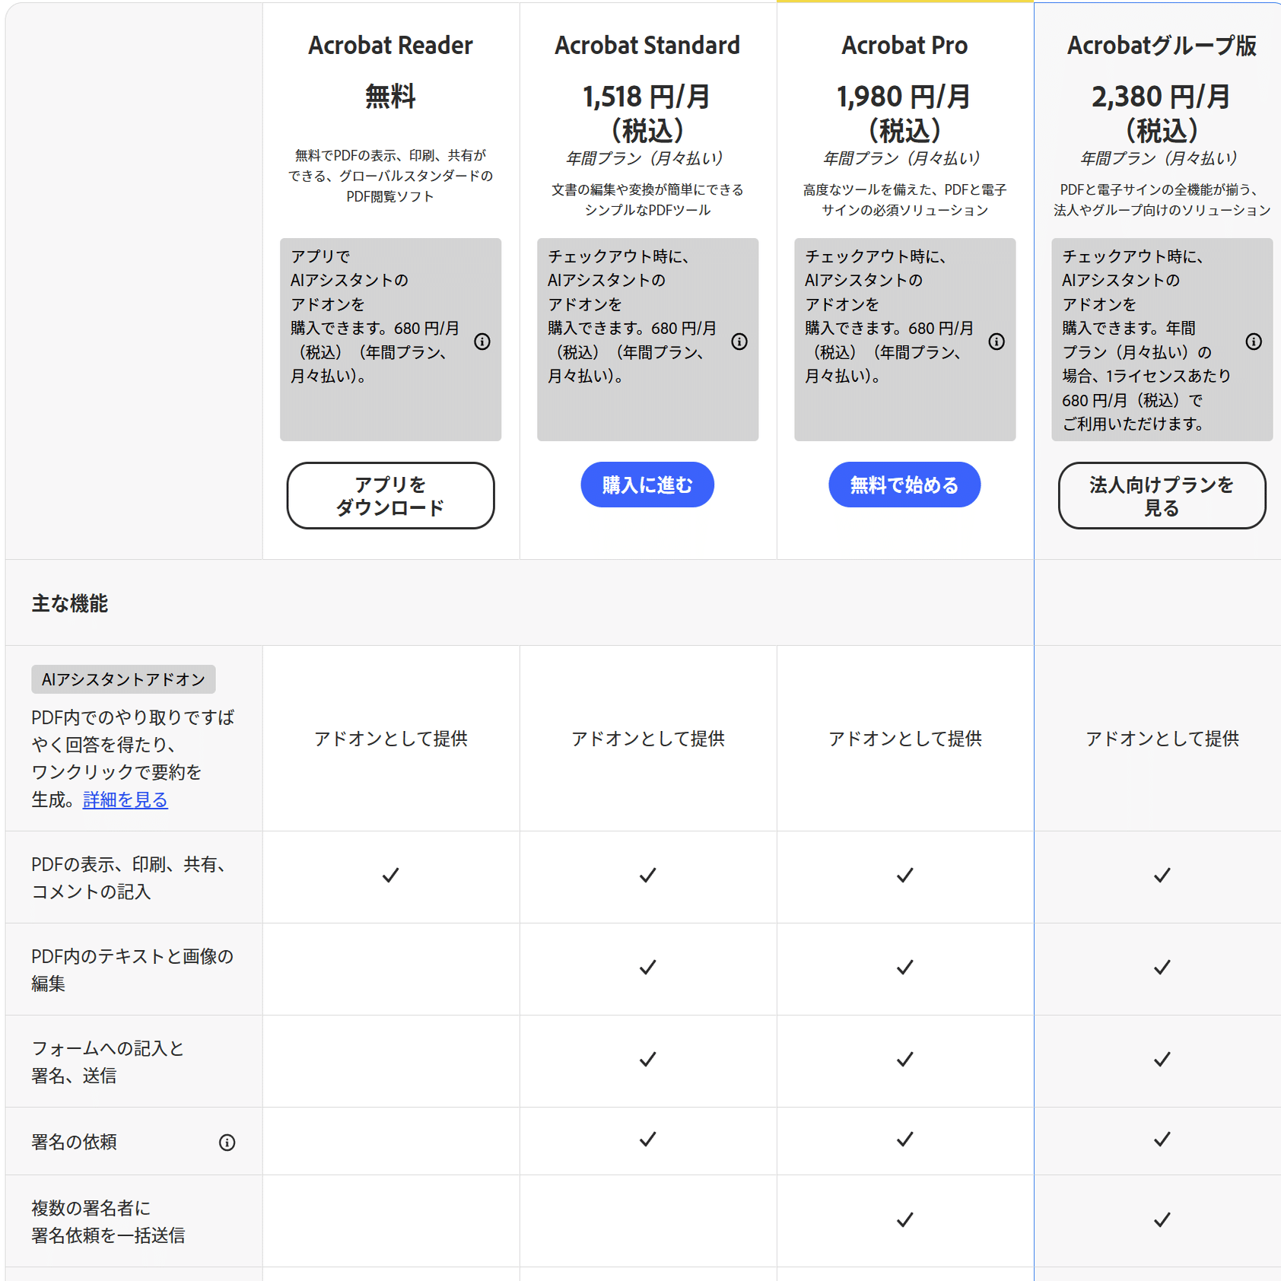Click the 無料で始める button

(904, 484)
